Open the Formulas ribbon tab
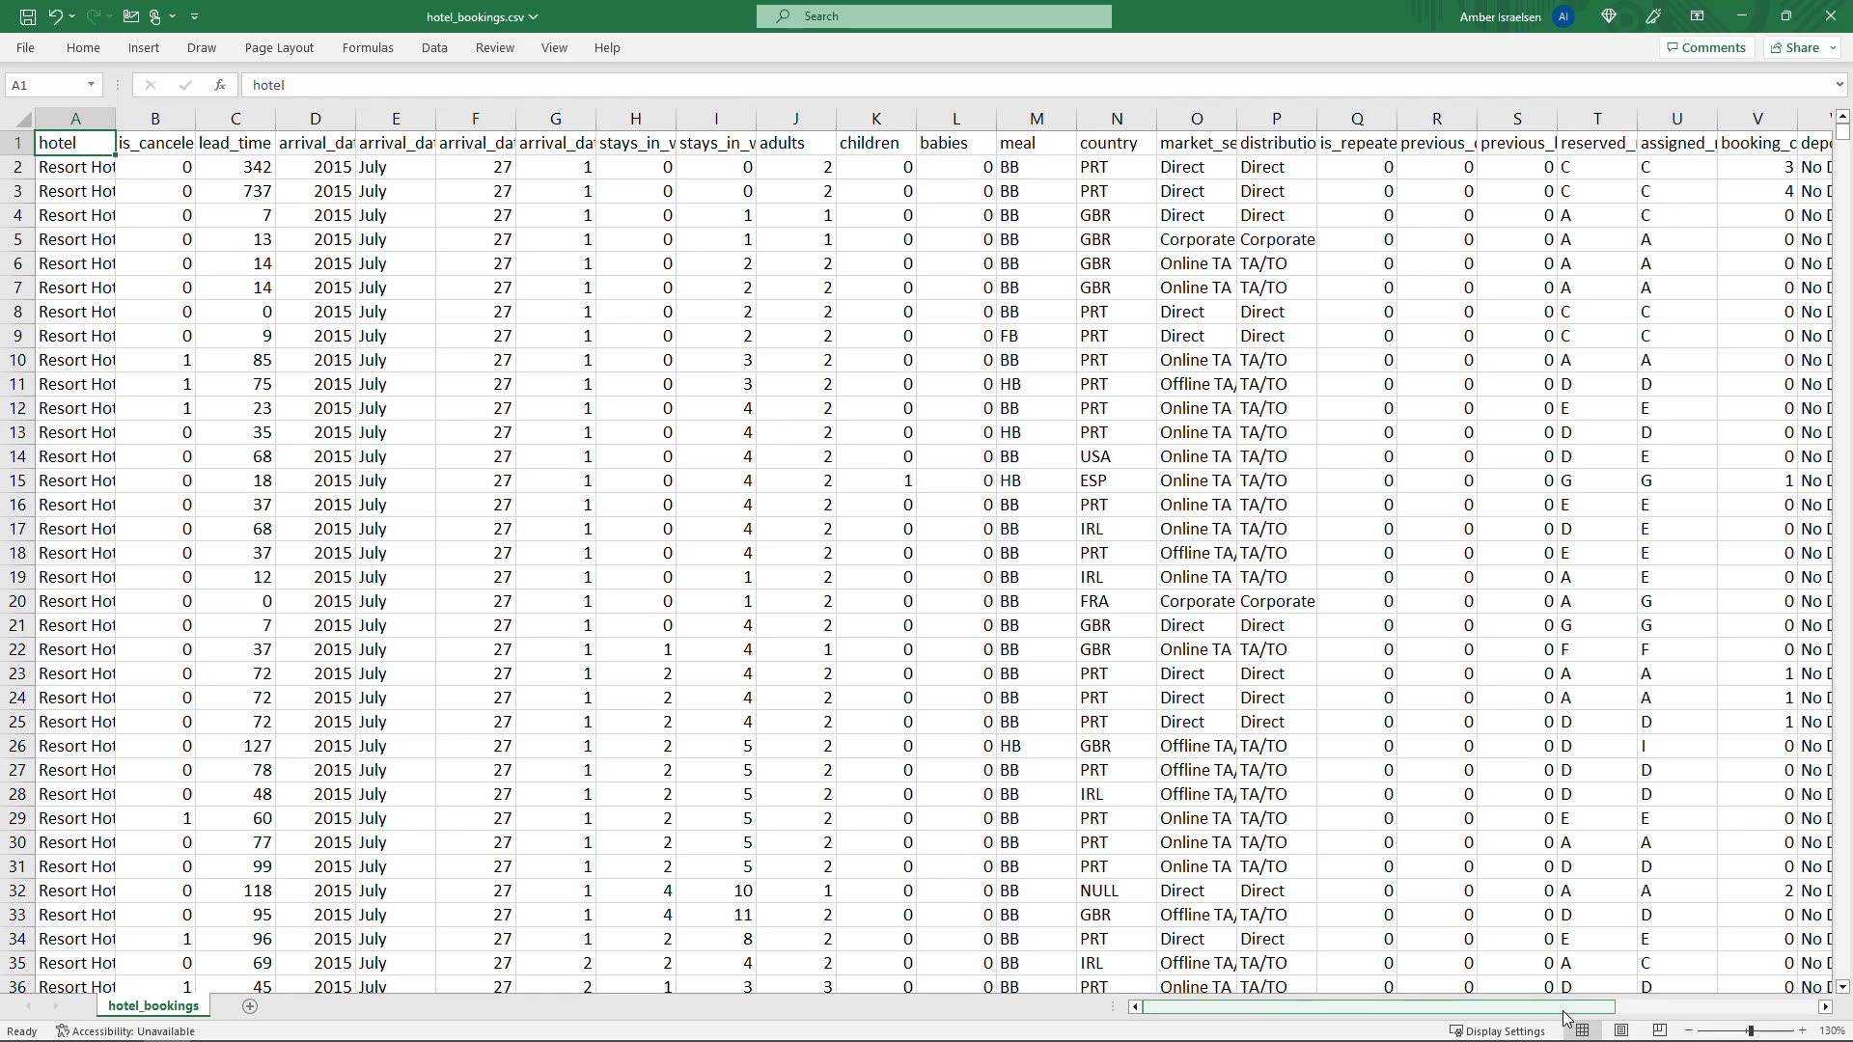The height and width of the screenshot is (1042, 1853). [368, 47]
